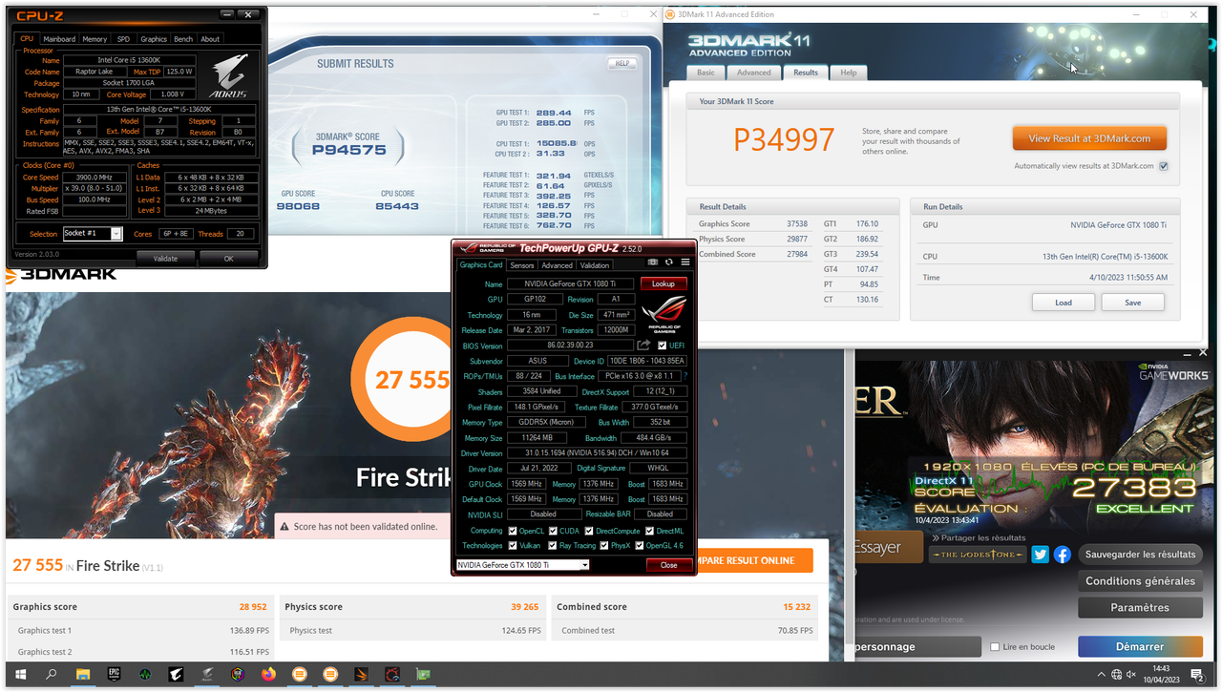Toggle the PhysX checkbox
This screenshot has height=692, width=1222.
604,546
